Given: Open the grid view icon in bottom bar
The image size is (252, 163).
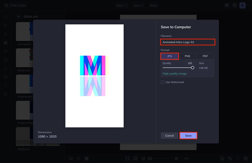Looking at the screenshot, I should coord(86,158).
